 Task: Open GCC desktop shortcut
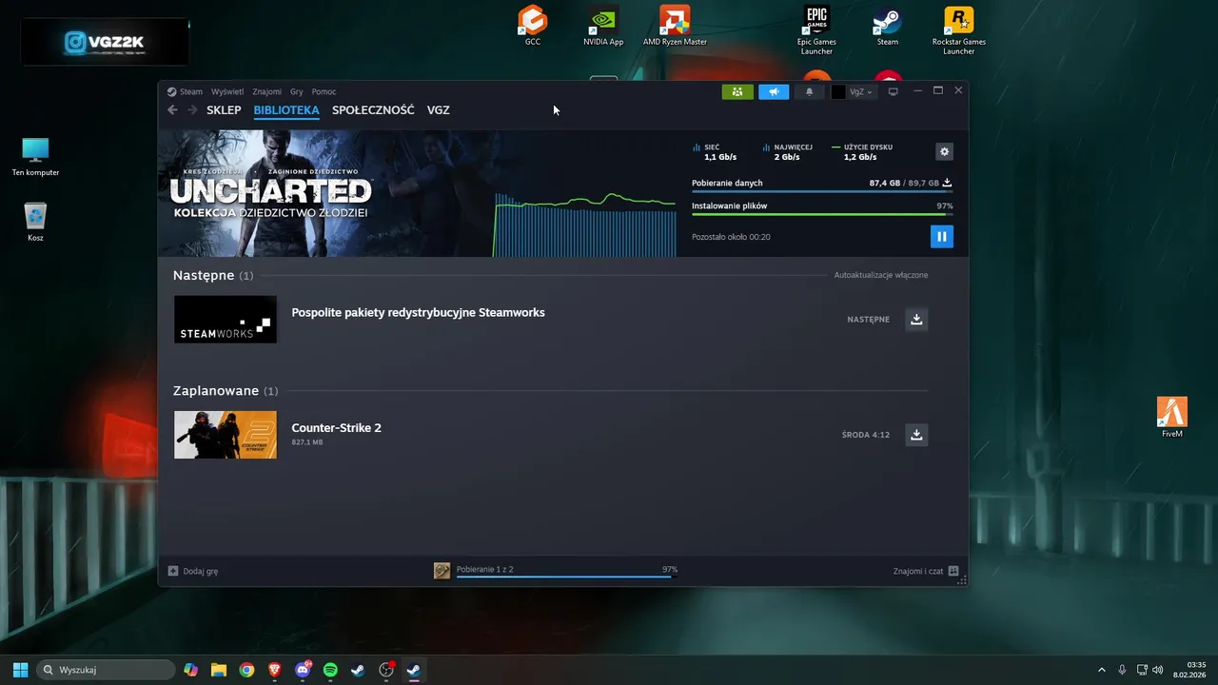pos(533,26)
